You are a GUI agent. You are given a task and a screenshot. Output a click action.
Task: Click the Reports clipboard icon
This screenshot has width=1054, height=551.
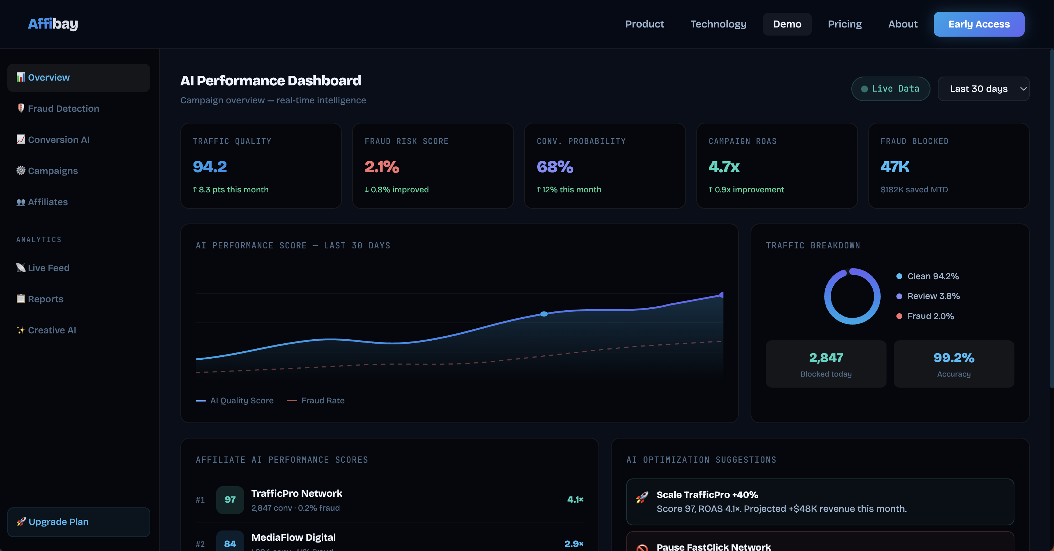point(21,299)
